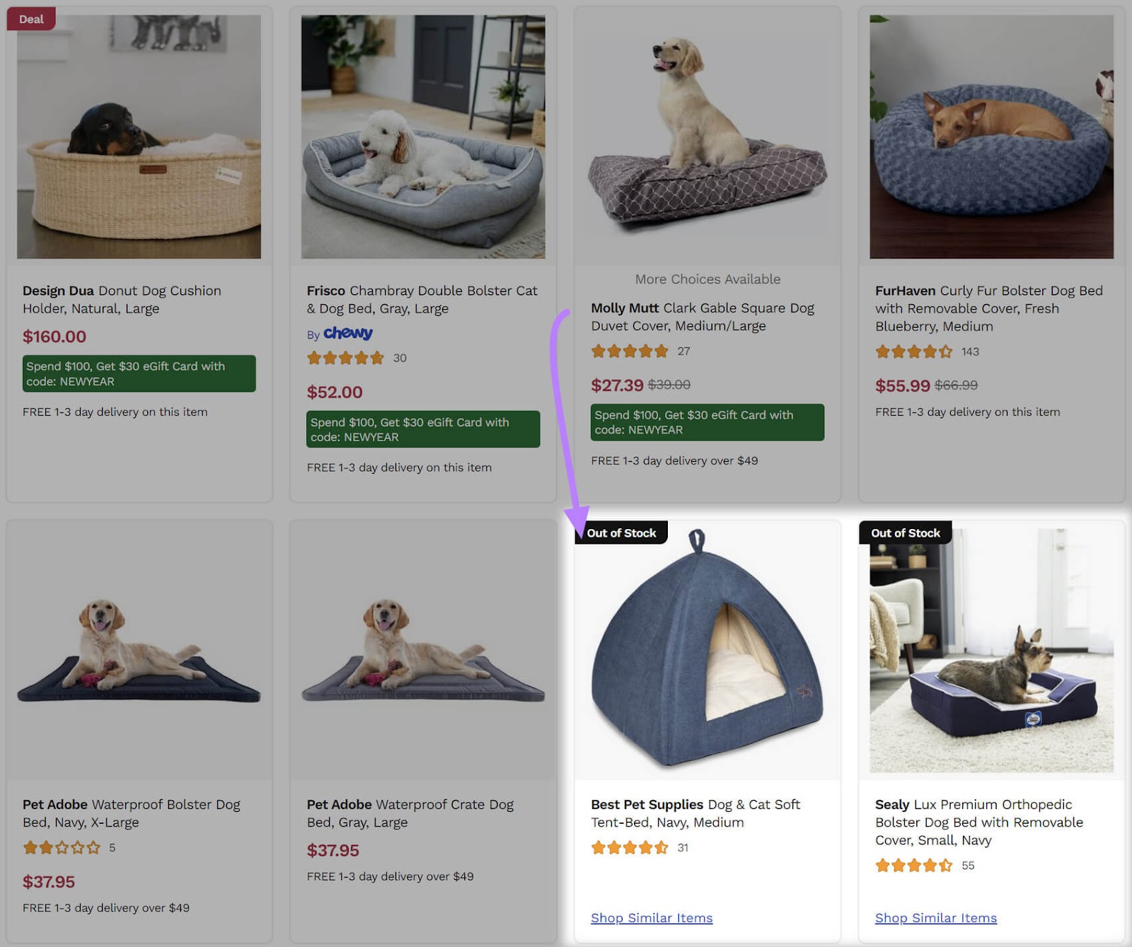Click the NEWYEAR promo banner under Design Dua

(x=139, y=373)
